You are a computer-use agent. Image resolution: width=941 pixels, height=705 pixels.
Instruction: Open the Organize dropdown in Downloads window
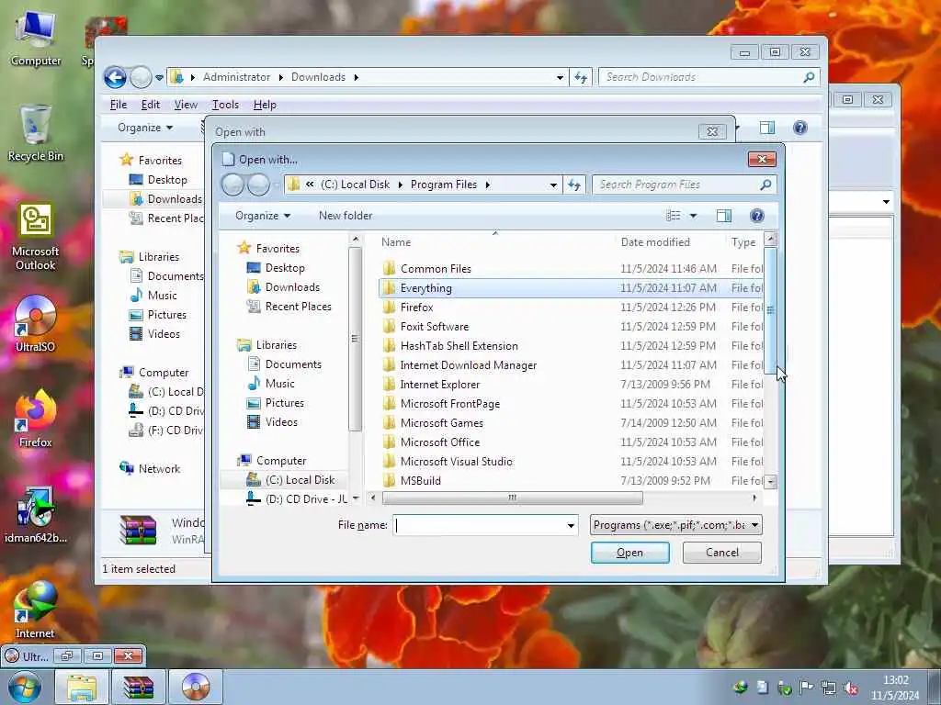pyautogui.click(x=144, y=128)
